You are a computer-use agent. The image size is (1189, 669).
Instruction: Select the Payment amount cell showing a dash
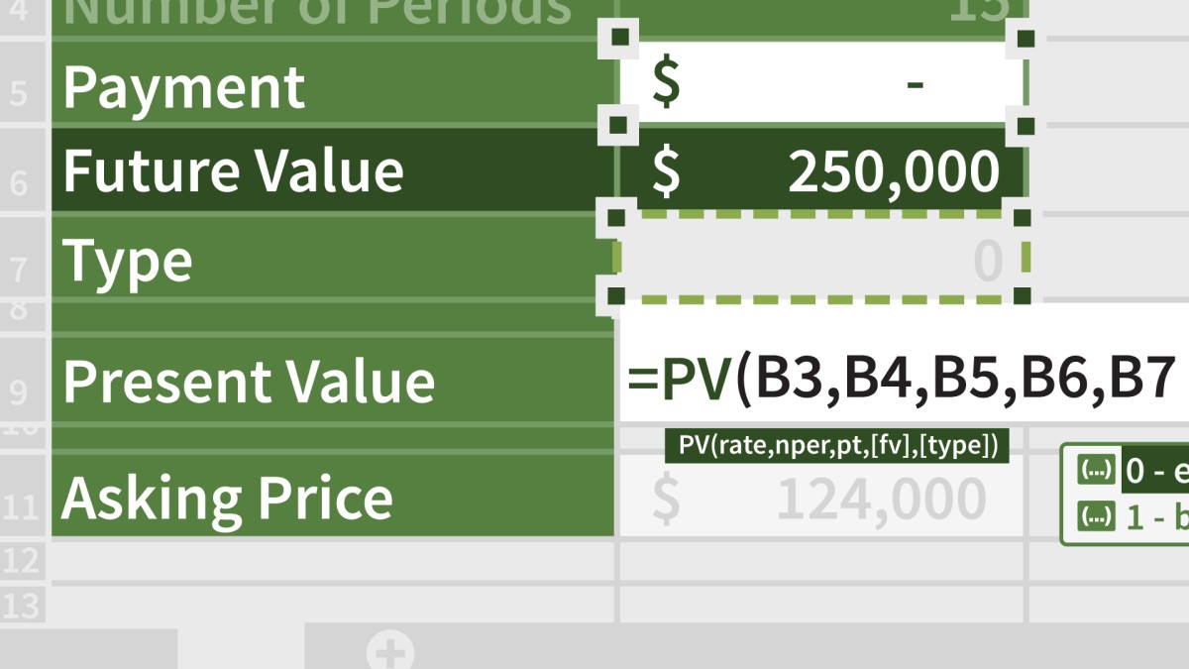pos(822,84)
